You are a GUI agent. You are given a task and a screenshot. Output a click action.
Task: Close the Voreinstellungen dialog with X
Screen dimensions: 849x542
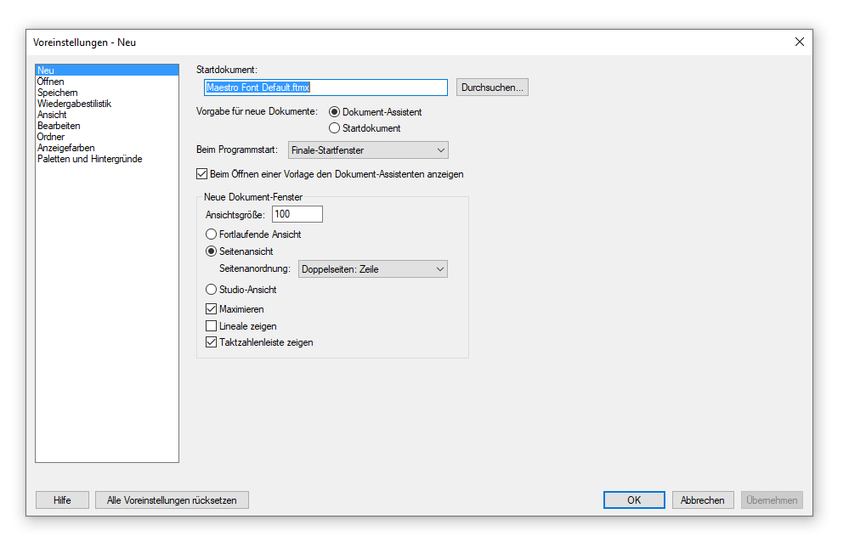(x=799, y=42)
